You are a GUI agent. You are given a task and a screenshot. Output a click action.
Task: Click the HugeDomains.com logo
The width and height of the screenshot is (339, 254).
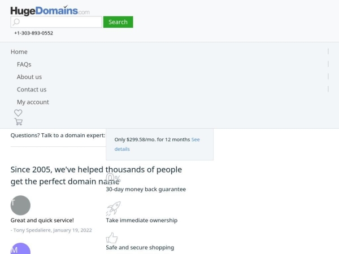tap(50, 11)
